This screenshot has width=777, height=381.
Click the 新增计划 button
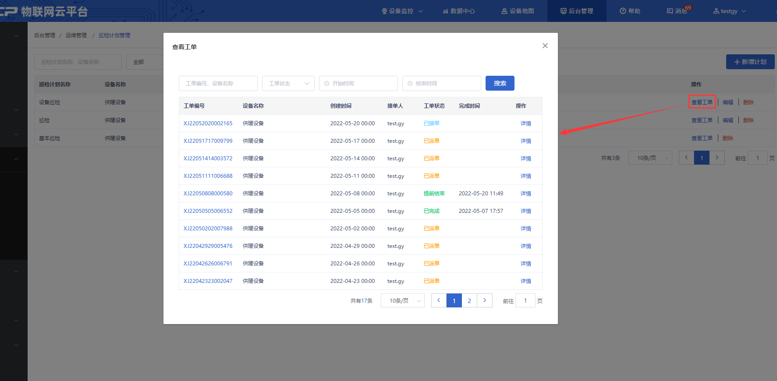(750, 62)
